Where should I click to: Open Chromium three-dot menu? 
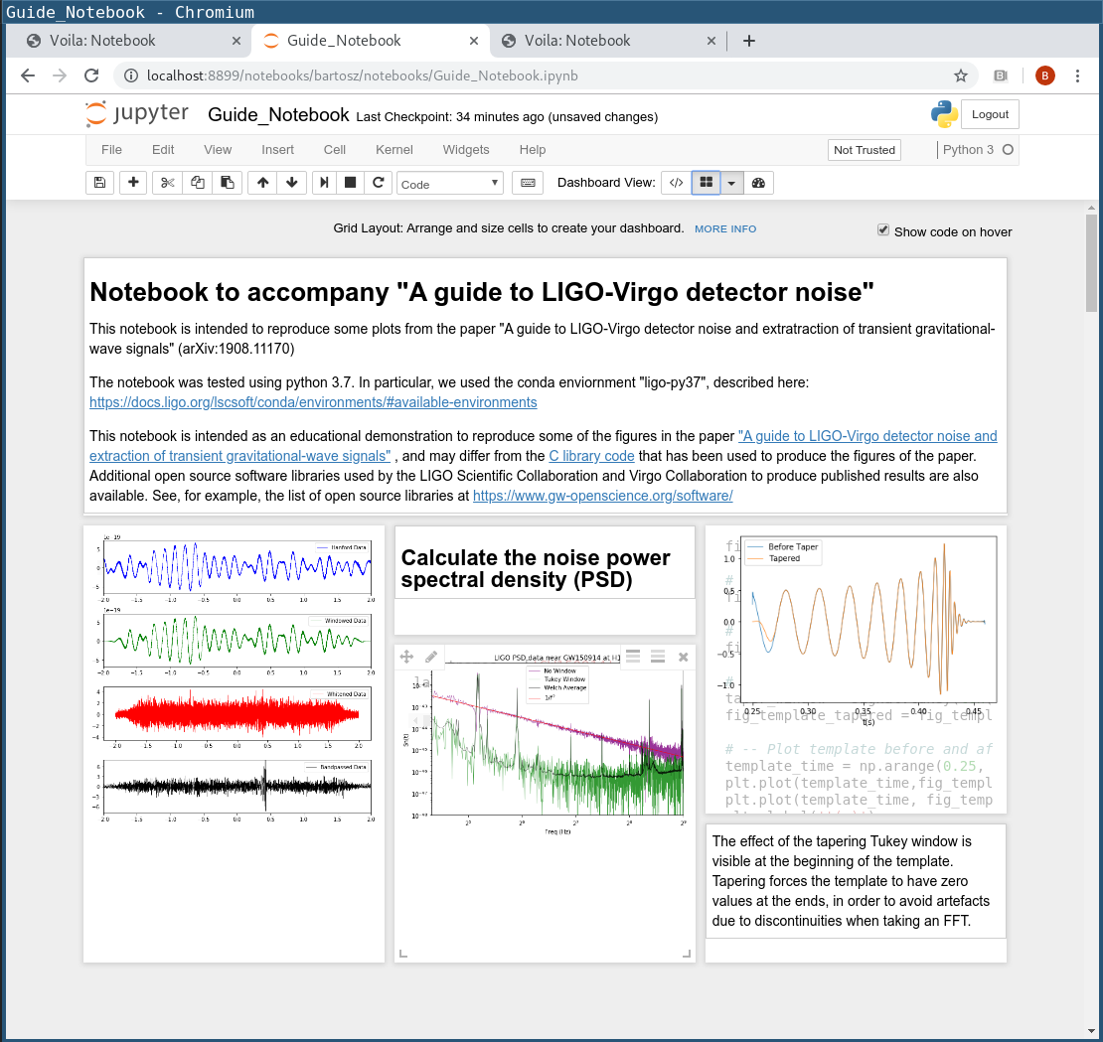(x=1078, y=75)
